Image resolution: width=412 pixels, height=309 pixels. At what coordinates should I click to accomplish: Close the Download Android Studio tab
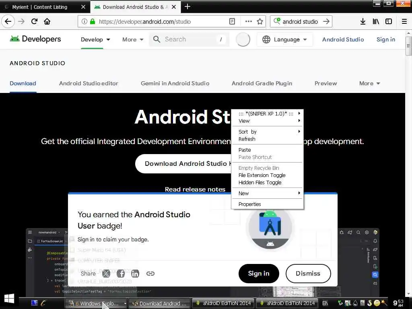(174, 7)
